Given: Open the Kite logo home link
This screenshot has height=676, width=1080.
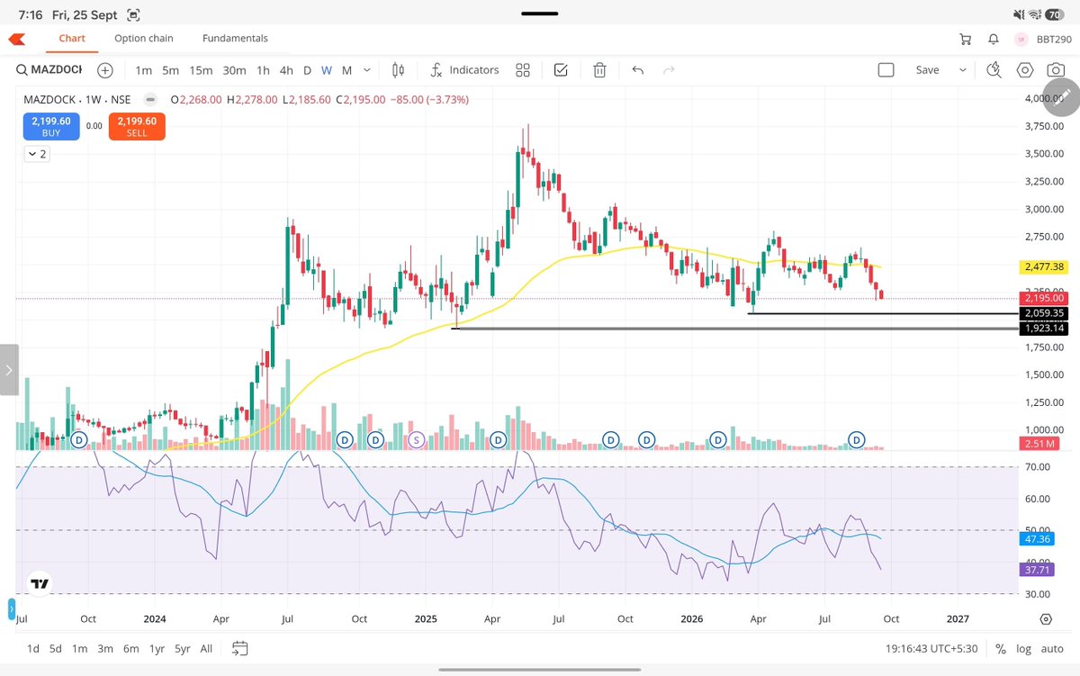Looking at the screenshot, I should (17, 39).
